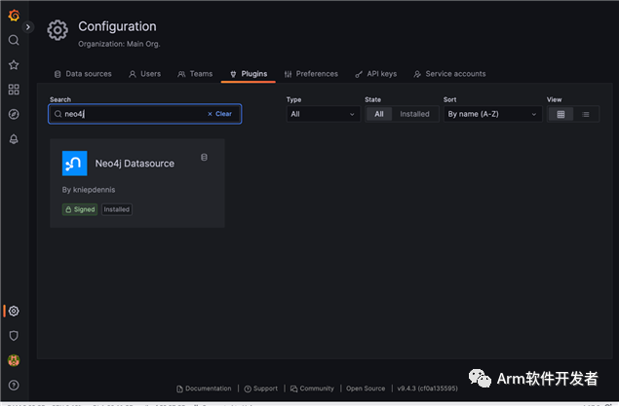This screenshot has height=406, width=619.
Task: Open the Documentation footer link
Action: click(x=204, y=388)
